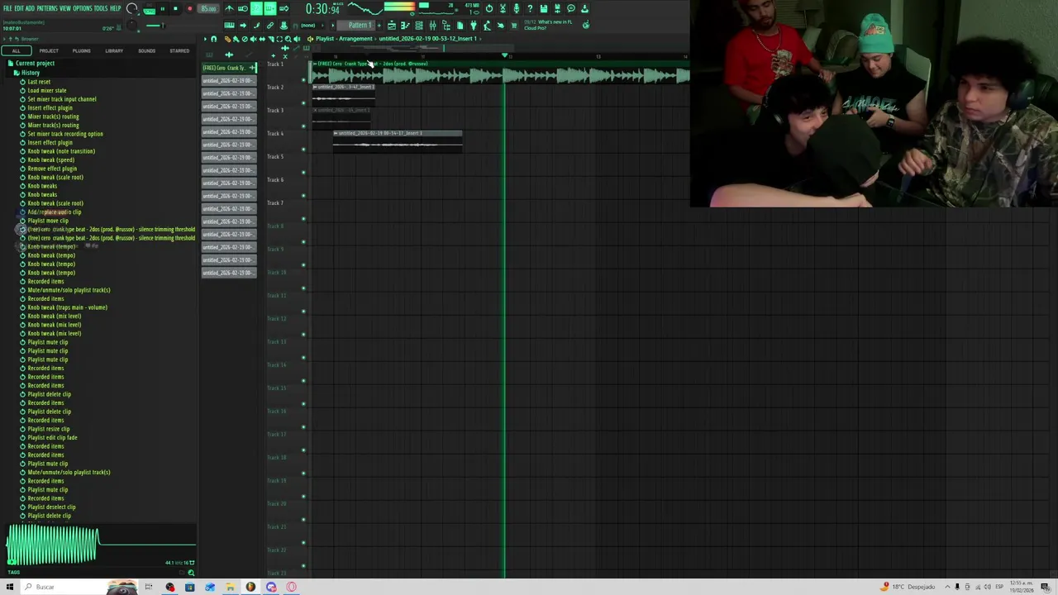Open the EDIT menu
Viewport: 1058px width, 595px height.
19,8
